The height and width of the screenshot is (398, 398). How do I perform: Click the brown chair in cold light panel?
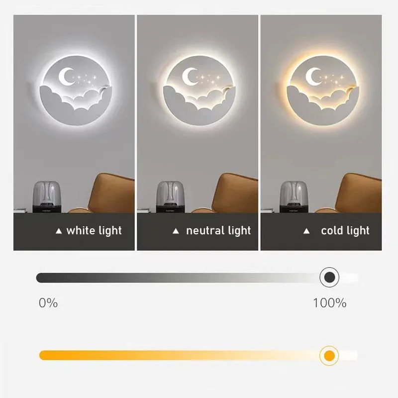coord(357,193)
